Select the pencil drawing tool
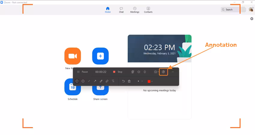The image size is (255, 135). coord(101,81)
